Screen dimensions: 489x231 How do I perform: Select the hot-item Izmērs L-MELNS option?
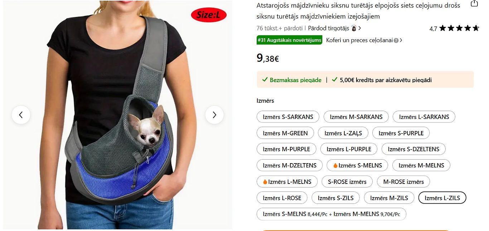[x=287, y=182]
